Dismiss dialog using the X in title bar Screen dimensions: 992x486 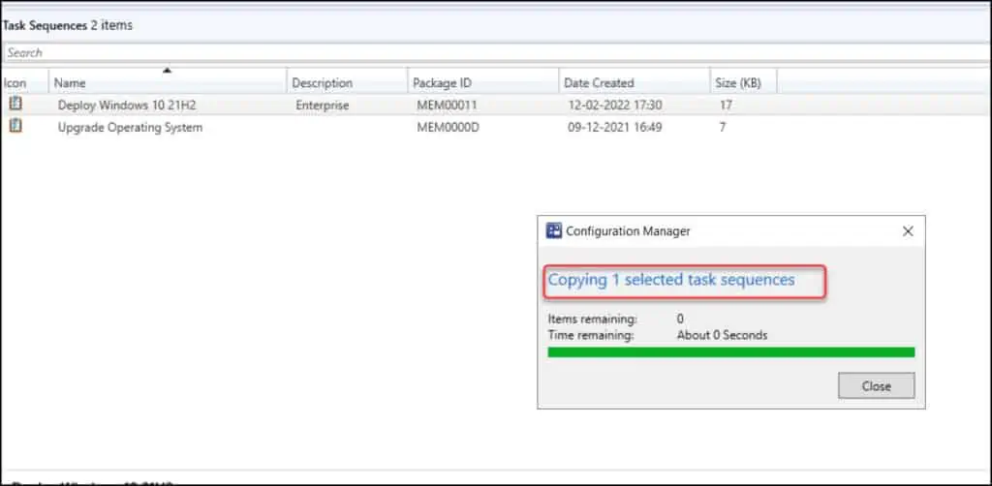pos(908,231)
